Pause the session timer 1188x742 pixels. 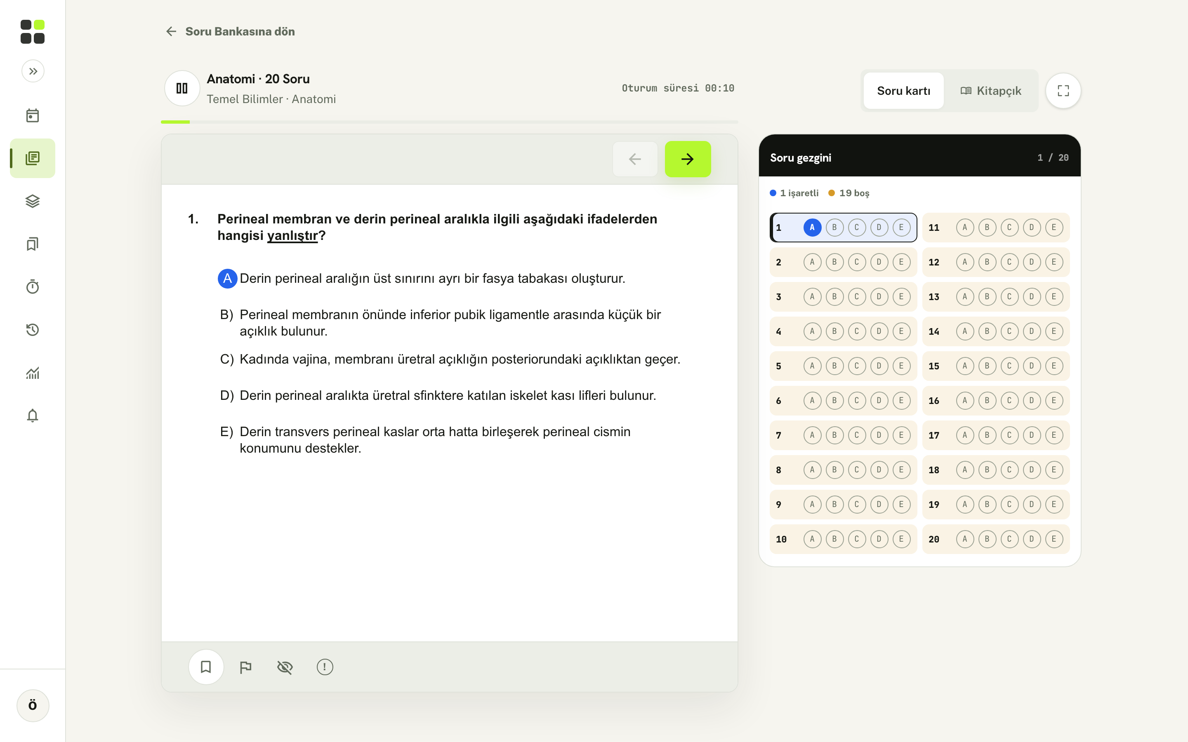[182, 88]
